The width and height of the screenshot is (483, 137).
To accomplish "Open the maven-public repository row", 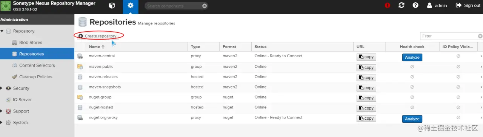I will pyautogui.click(x=278, y=67).
